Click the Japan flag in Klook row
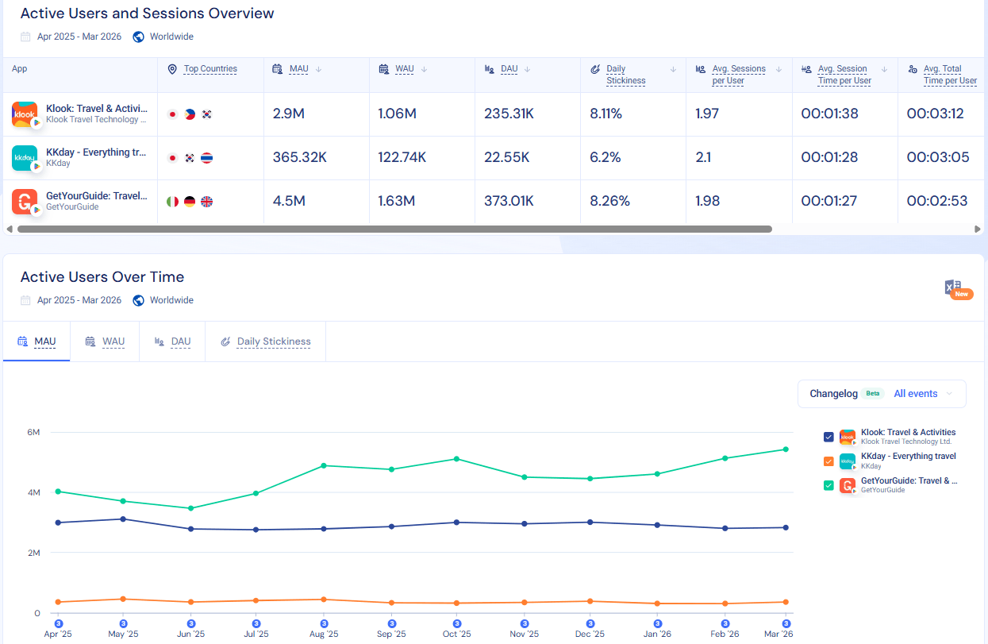 [x=172, y=114]
